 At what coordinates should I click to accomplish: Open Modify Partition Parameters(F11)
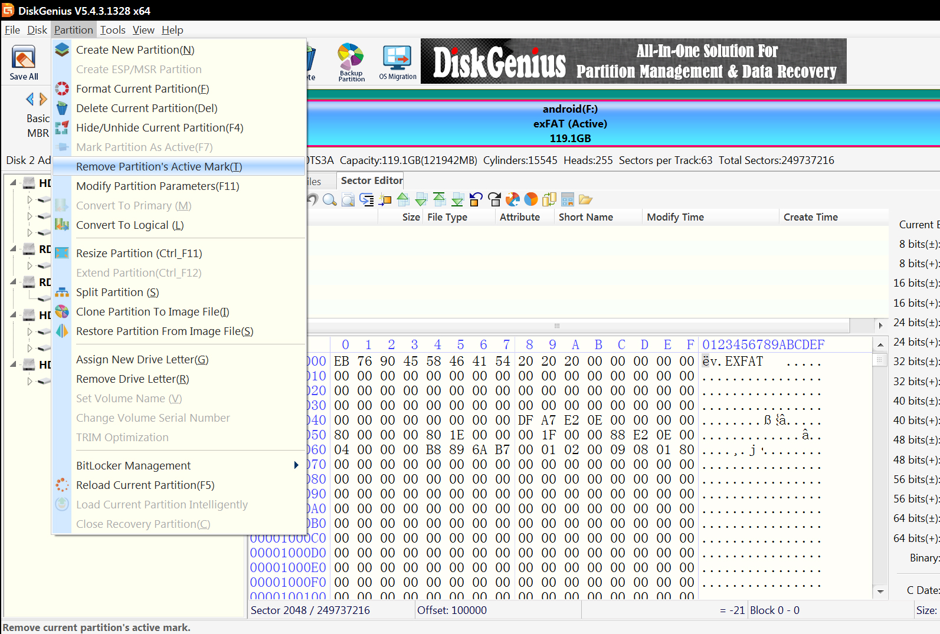point(179,186)
